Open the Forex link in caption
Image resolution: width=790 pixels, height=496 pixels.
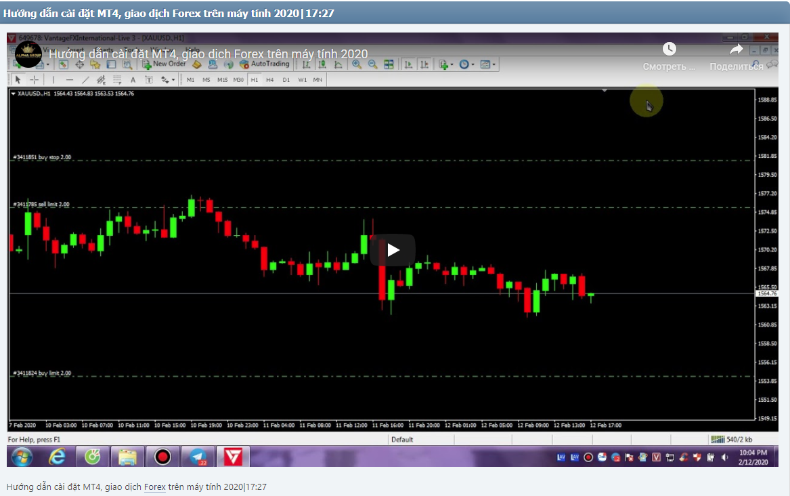pyautogui.click(x=154, y=487)
